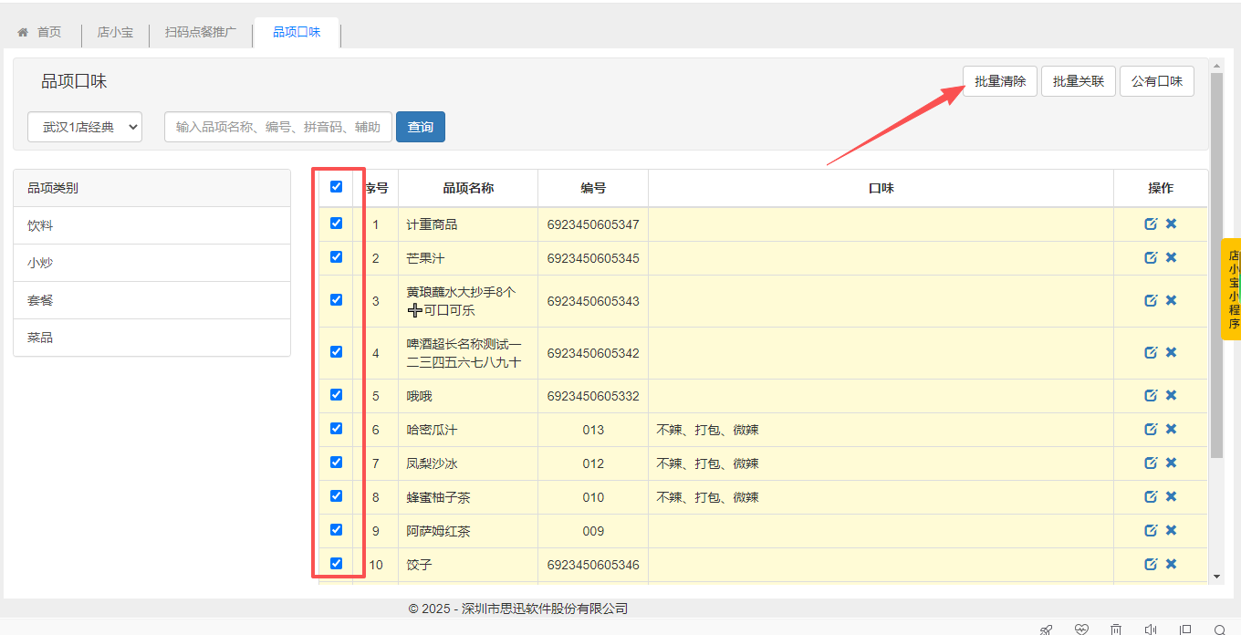Click the delete X icon for 芒果汁
1241x635 pixels.
tap(1171, 257)
